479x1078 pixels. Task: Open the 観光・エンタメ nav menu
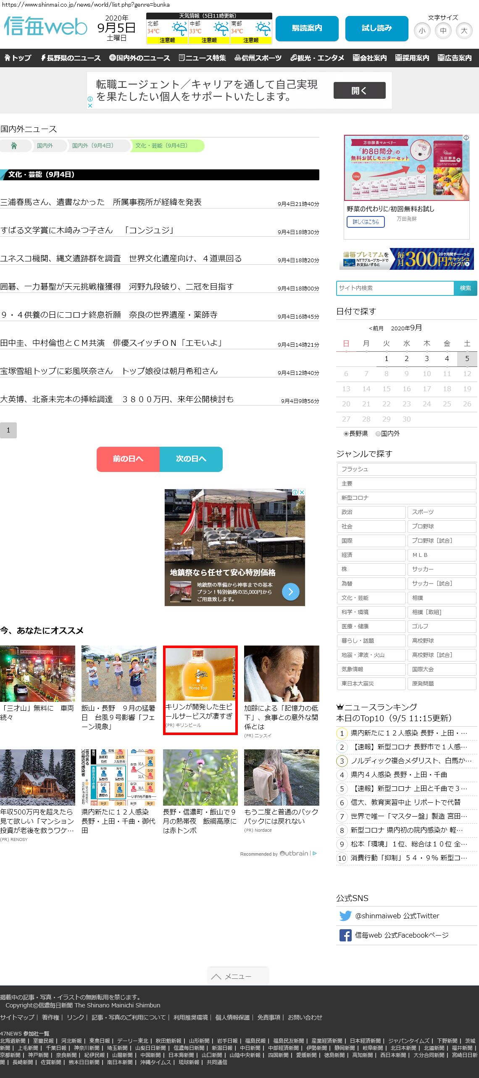click(317, 58)
